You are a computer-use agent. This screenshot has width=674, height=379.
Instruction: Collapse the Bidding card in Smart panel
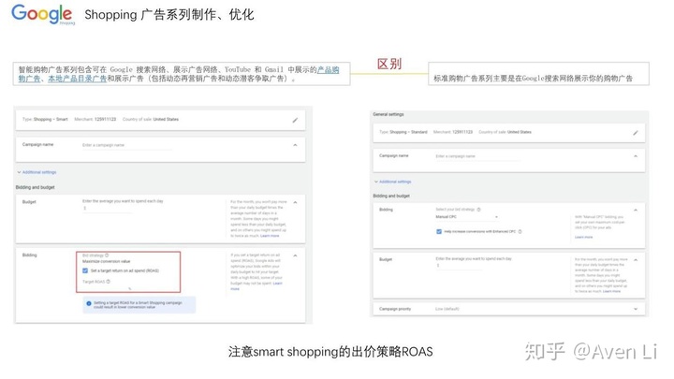[295, 255]
